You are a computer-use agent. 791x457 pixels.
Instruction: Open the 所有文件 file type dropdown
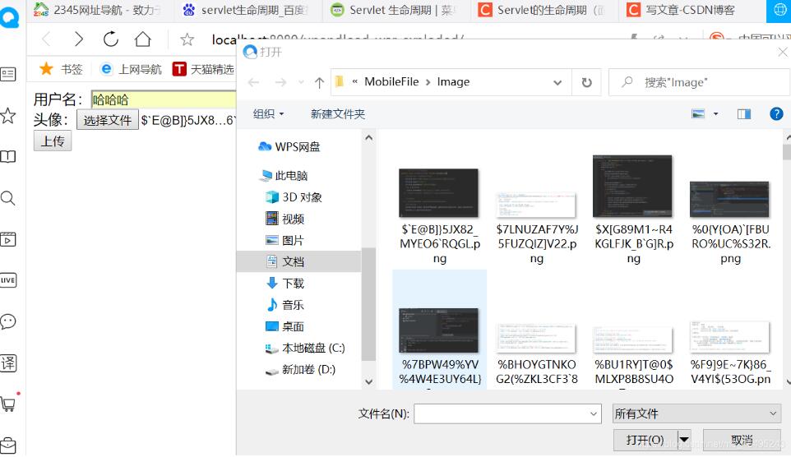tap(696, 414)
